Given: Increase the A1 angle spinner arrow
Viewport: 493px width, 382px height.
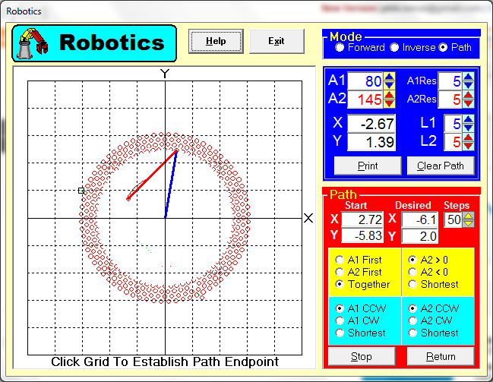Looking at the screenshot, I should (x=389, y=77).
